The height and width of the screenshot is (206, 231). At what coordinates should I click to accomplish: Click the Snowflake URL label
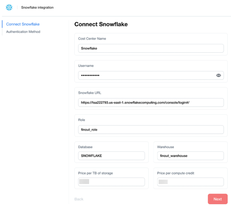(89, 93)
